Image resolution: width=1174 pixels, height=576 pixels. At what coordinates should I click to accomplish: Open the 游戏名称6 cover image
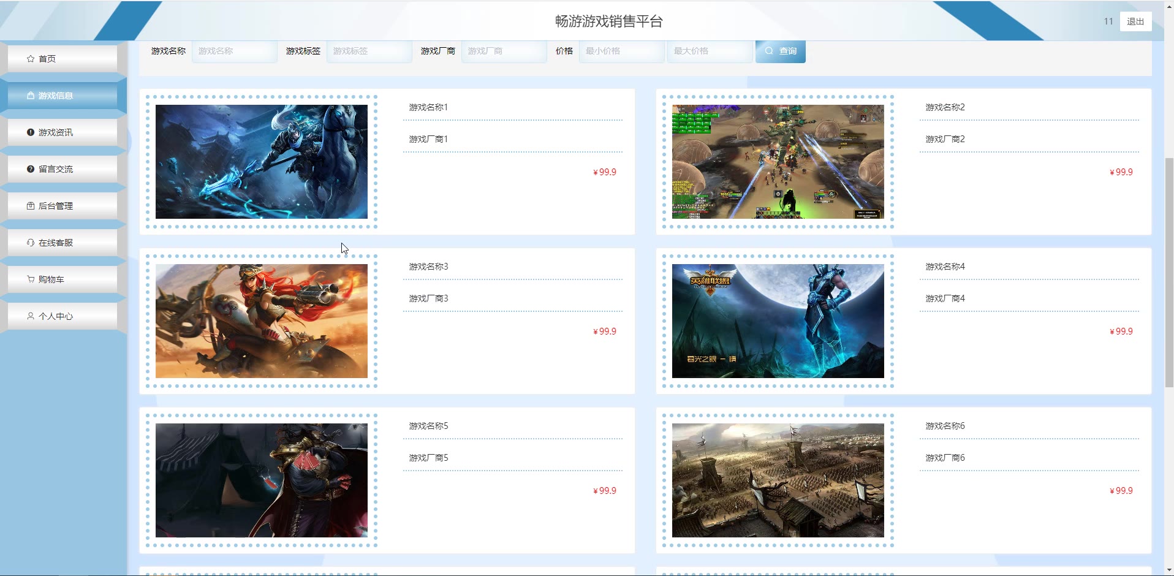click(x=778, y=480)
